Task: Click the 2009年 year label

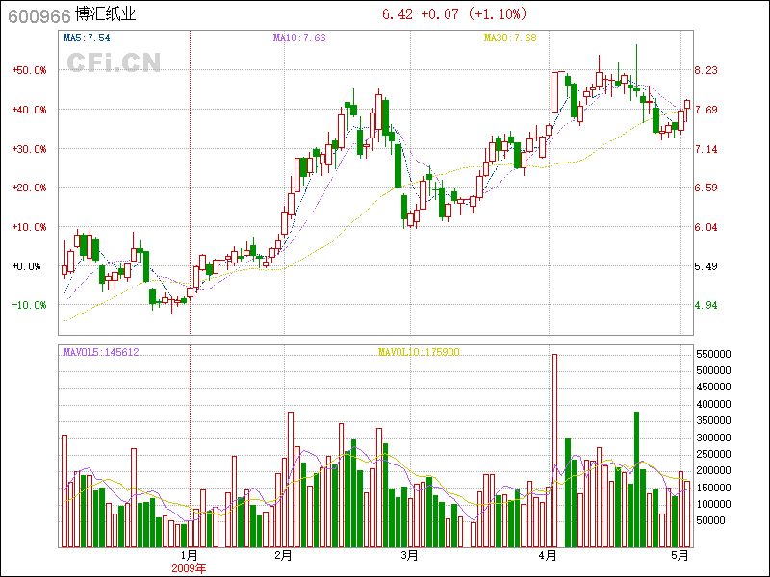Action: click(188, 568)
